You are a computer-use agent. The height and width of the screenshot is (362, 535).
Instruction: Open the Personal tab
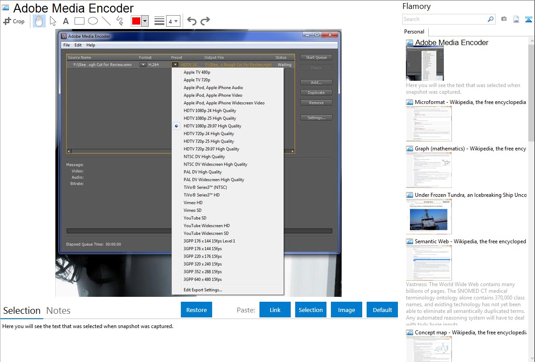414,32
